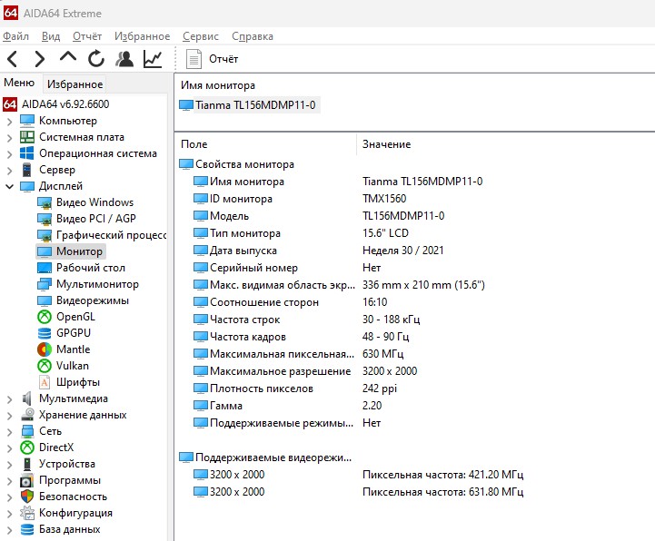Viewport: 655px width, 541px height.
Task: Switch to the Избранное sidebar tab
Action: pos(74,84)
